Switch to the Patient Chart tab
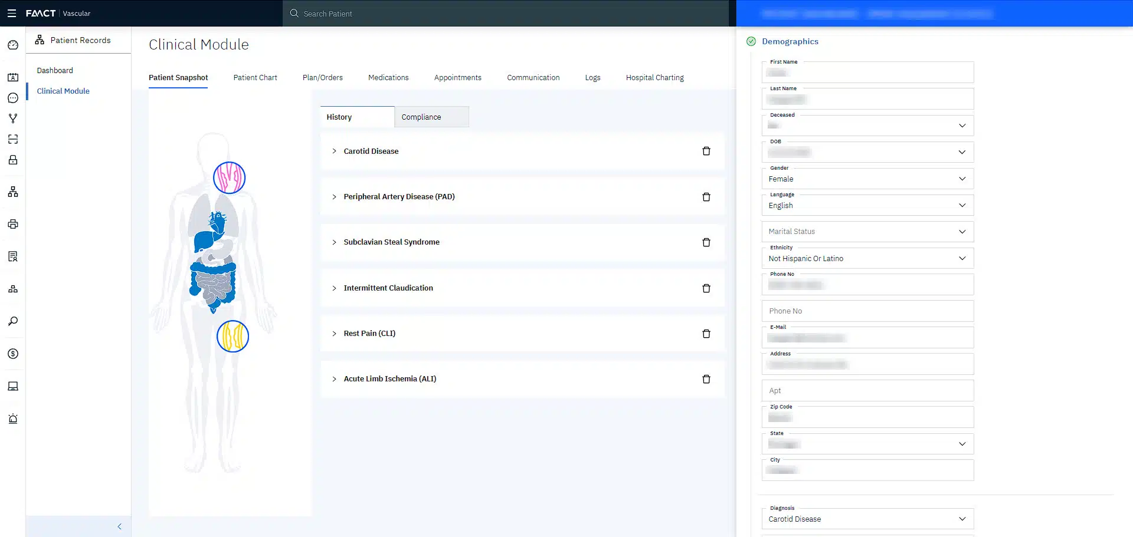The height and width of the screenshot is (537, 1133). coord(255,78)
